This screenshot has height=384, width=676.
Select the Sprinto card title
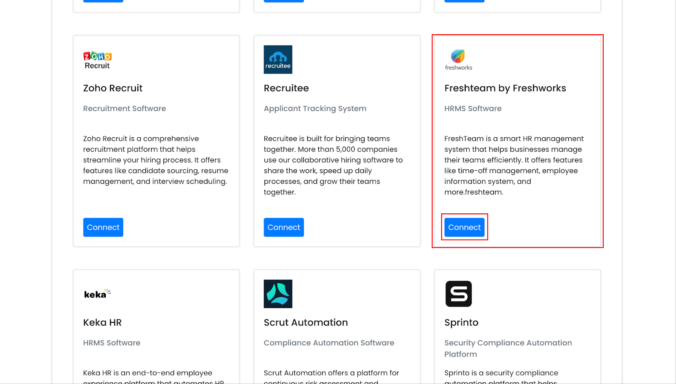coord(461,323)
